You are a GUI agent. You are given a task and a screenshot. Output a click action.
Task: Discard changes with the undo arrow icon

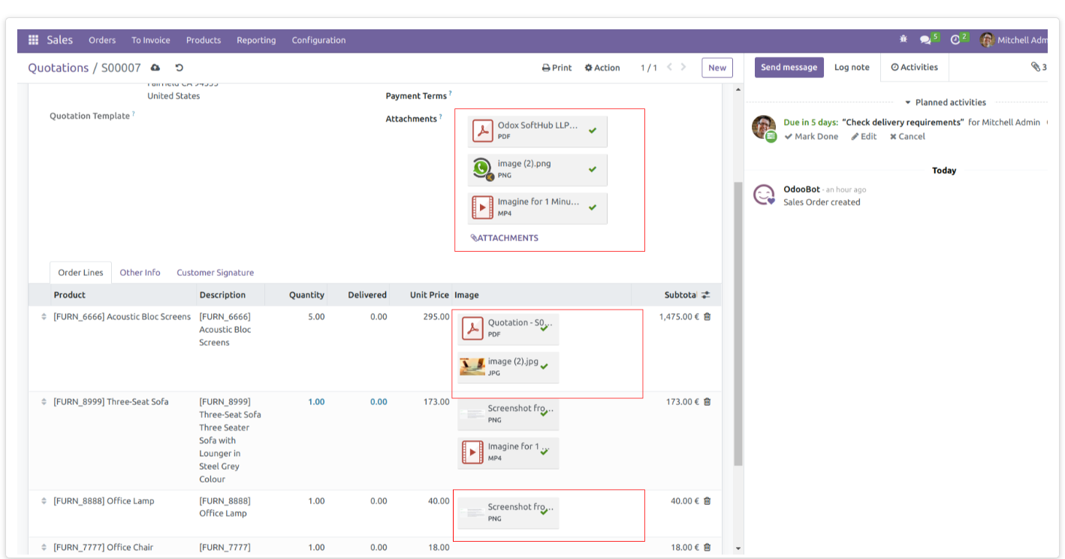tap(180, 68)
